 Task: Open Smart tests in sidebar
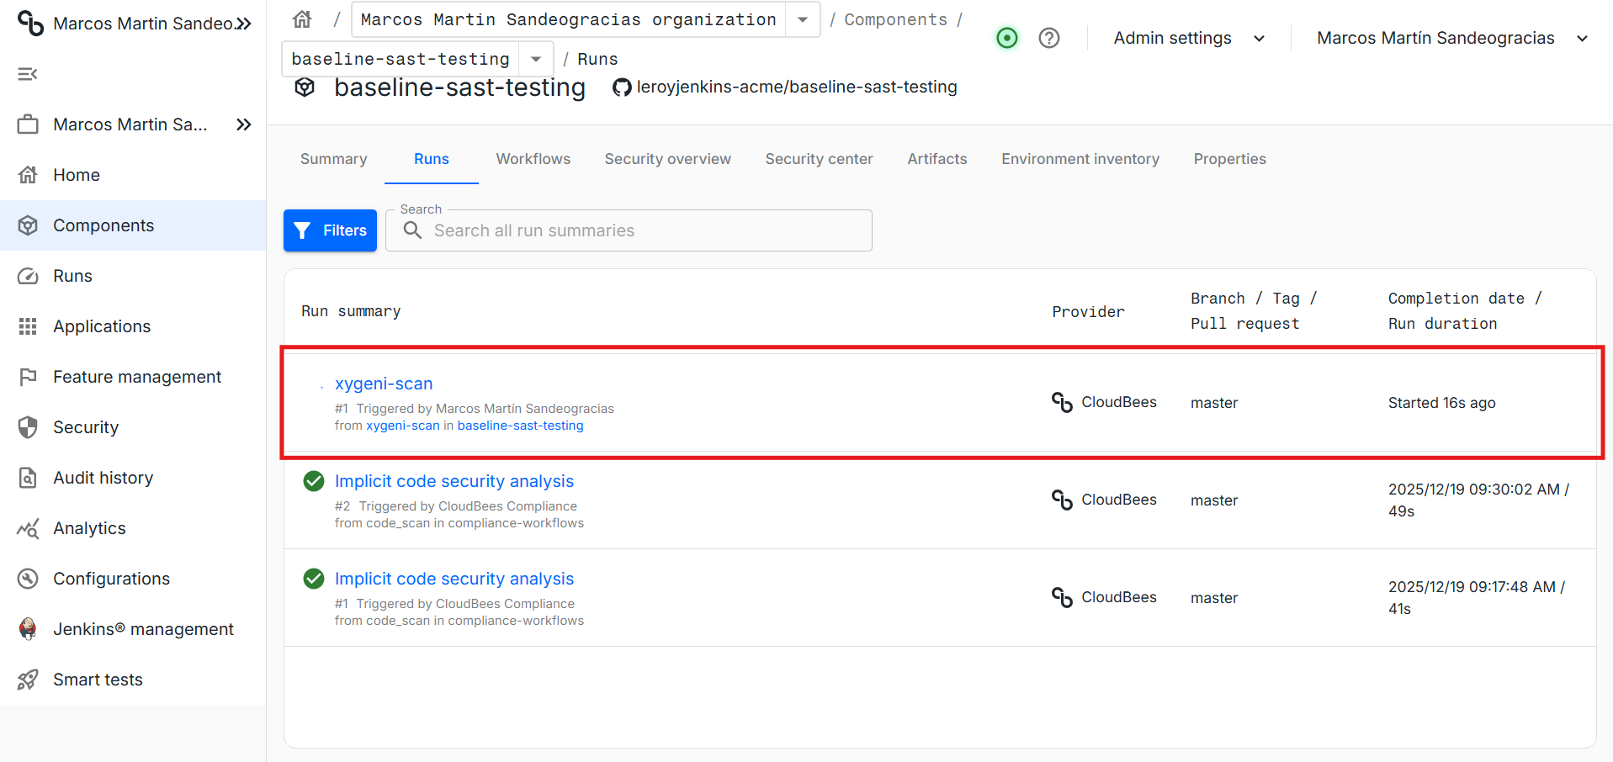point(98,680)
